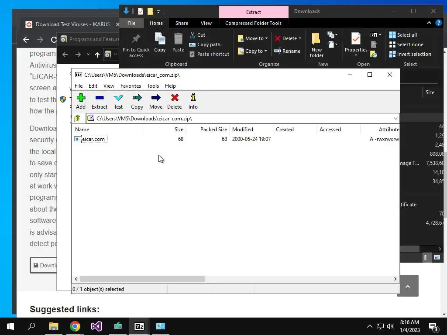Image resolution: width=447 pixels, height=335 pixels.
Task: Sort by Name column in 7-Zip
Action: click(x=107, y=129)
